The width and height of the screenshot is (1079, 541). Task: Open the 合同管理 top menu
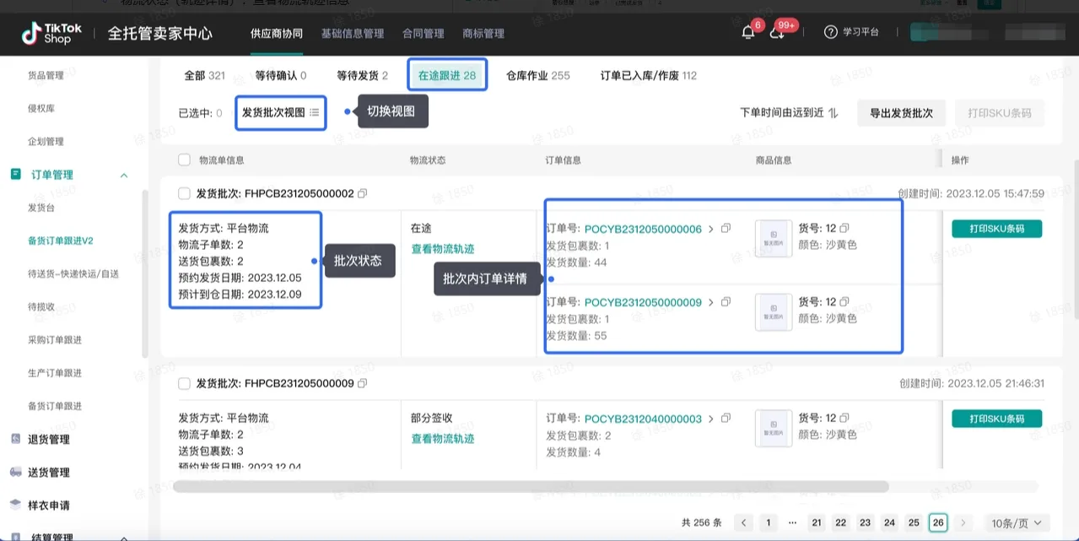(424, 34)
